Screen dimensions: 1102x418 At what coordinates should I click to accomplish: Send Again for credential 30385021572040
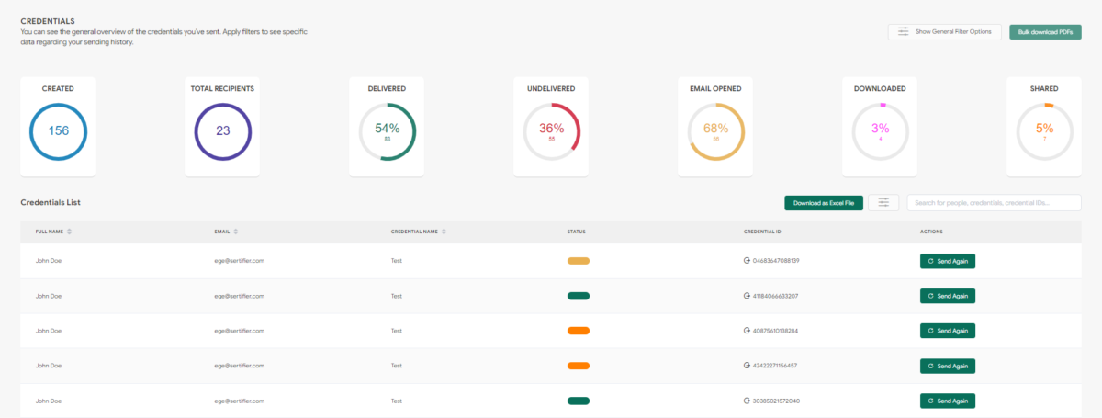[948, 401]
